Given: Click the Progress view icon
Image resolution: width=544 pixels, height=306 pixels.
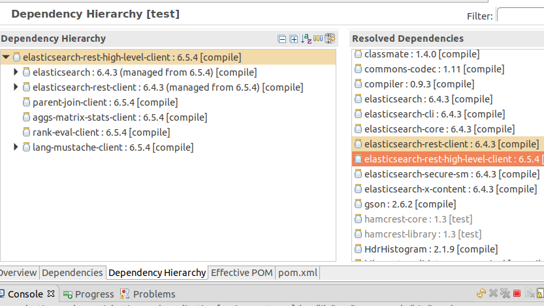Looking at the screenshot, I should click(68, 294).
